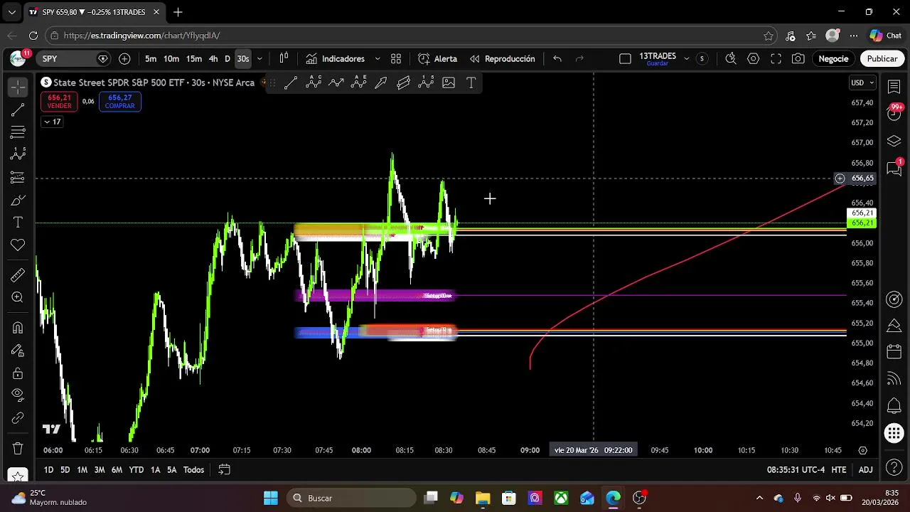Viewport: 910px width, 512px height.
Task: Enter fullscreen mode
Action: pyautogui.click(x=776, y=58)
